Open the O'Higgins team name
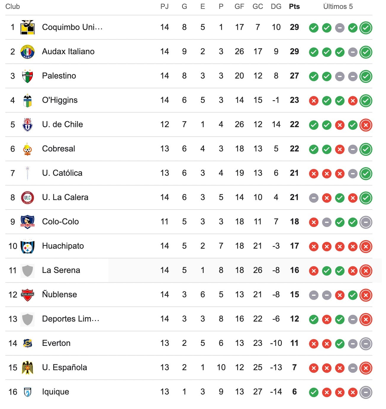The width and height of the screenshot is (386, 409). (x=60, y=100)
